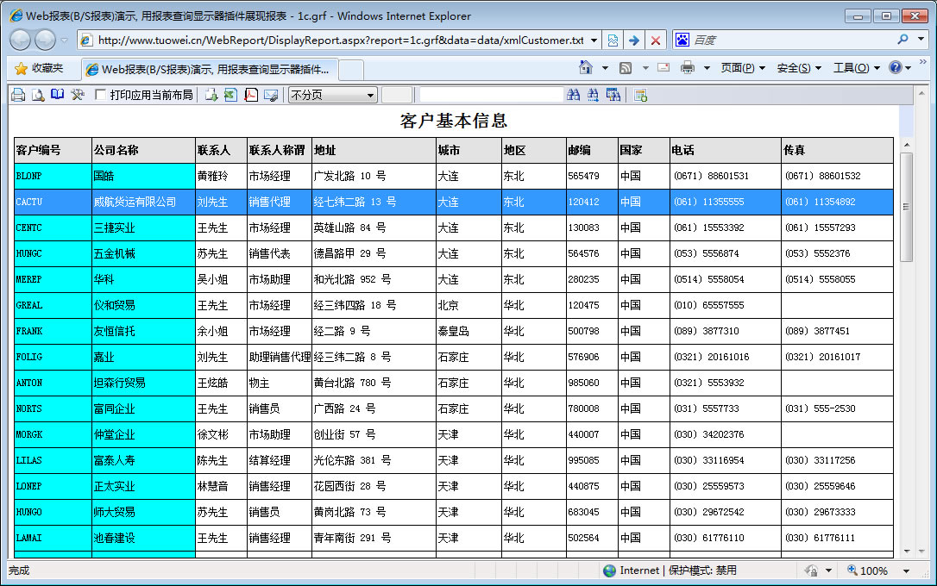Open the IE Home page icon
Viewport: 937px width, 586px height.
click(x=586, y=68)
